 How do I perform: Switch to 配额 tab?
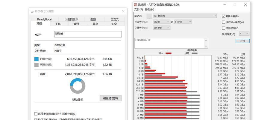point(93,19)
